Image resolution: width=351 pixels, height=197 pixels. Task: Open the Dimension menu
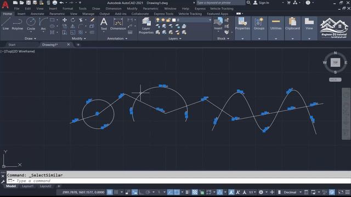point(114,9)
